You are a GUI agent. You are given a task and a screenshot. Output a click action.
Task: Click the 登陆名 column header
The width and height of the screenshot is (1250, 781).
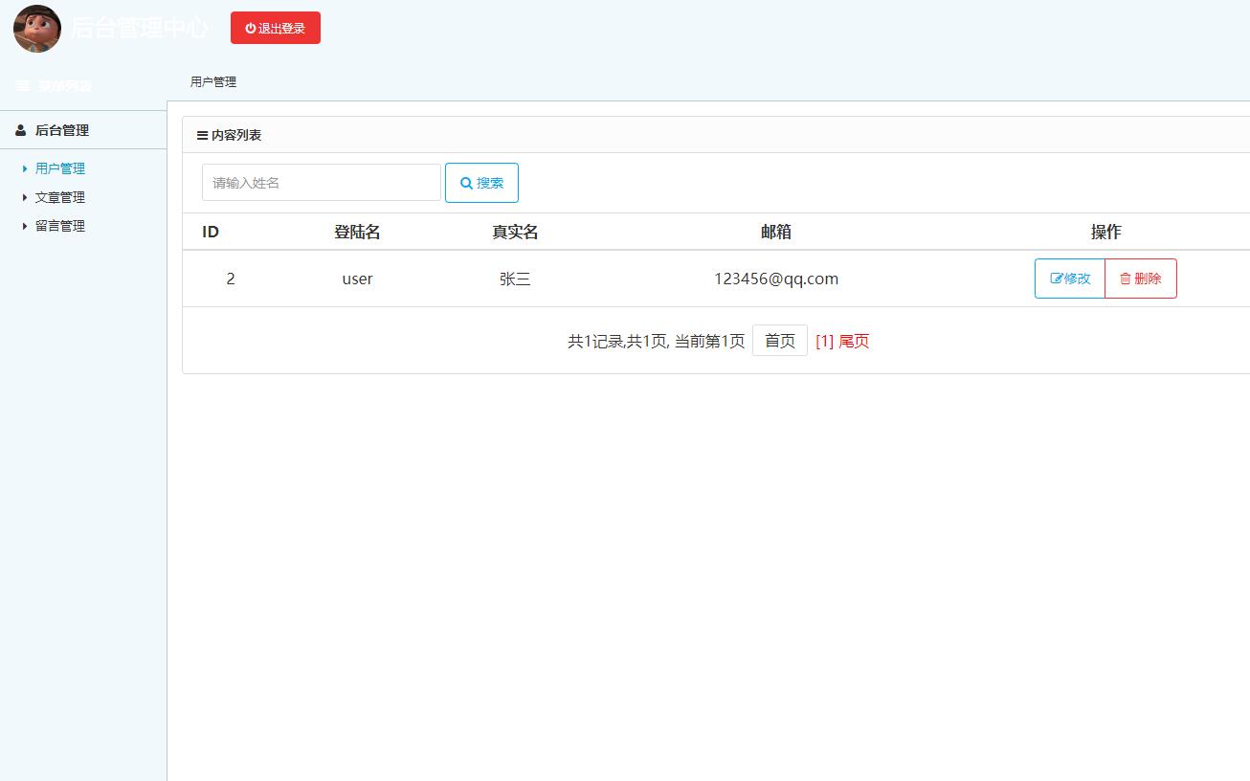pyautogui.click(x=357, y=232)
